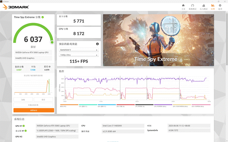Click the info icon in estimated game performance
Screen dimensions: 228x142
click(x=97, y=44)
